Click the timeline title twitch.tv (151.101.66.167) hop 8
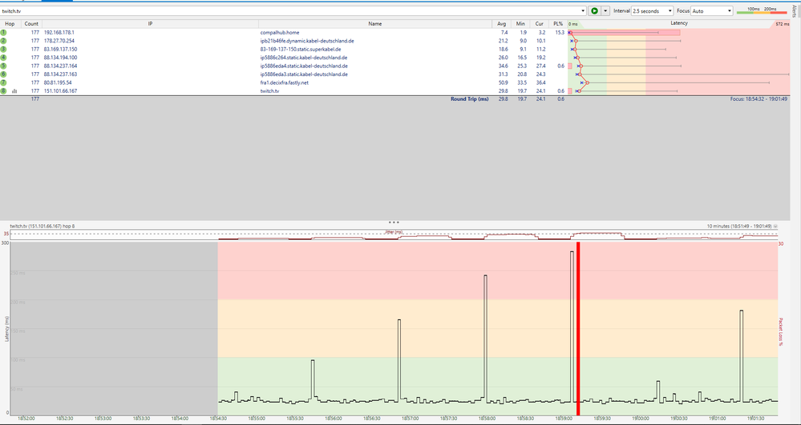The image size is (801, 425). click(42, 226)
